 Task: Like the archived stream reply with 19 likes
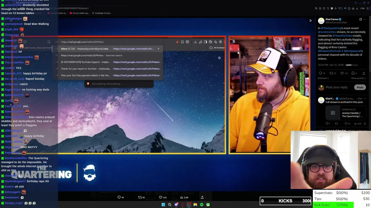coord(346,124)
